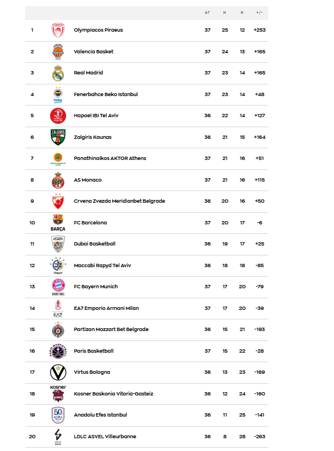Viewport: 334px width, 451px height.
Task: Click the Anadolu Efes Istanbul logo
Action: click(58, 415)
